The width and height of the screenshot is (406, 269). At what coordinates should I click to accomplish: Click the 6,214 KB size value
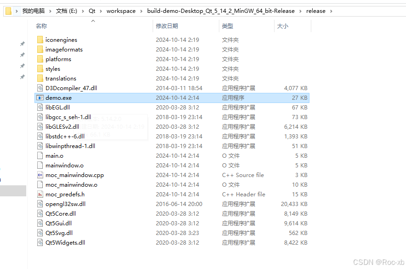pyautogui.click(x=296, y=127)
